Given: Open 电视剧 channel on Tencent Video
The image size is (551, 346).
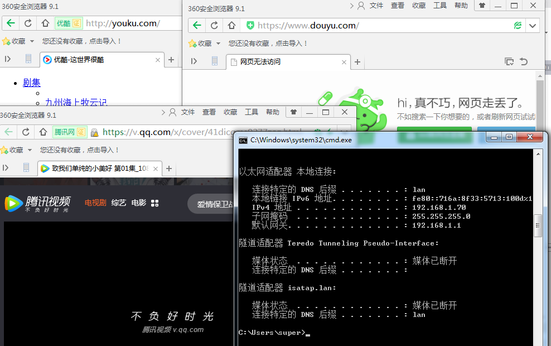Looking at the screenshot, I should [95, 203].
